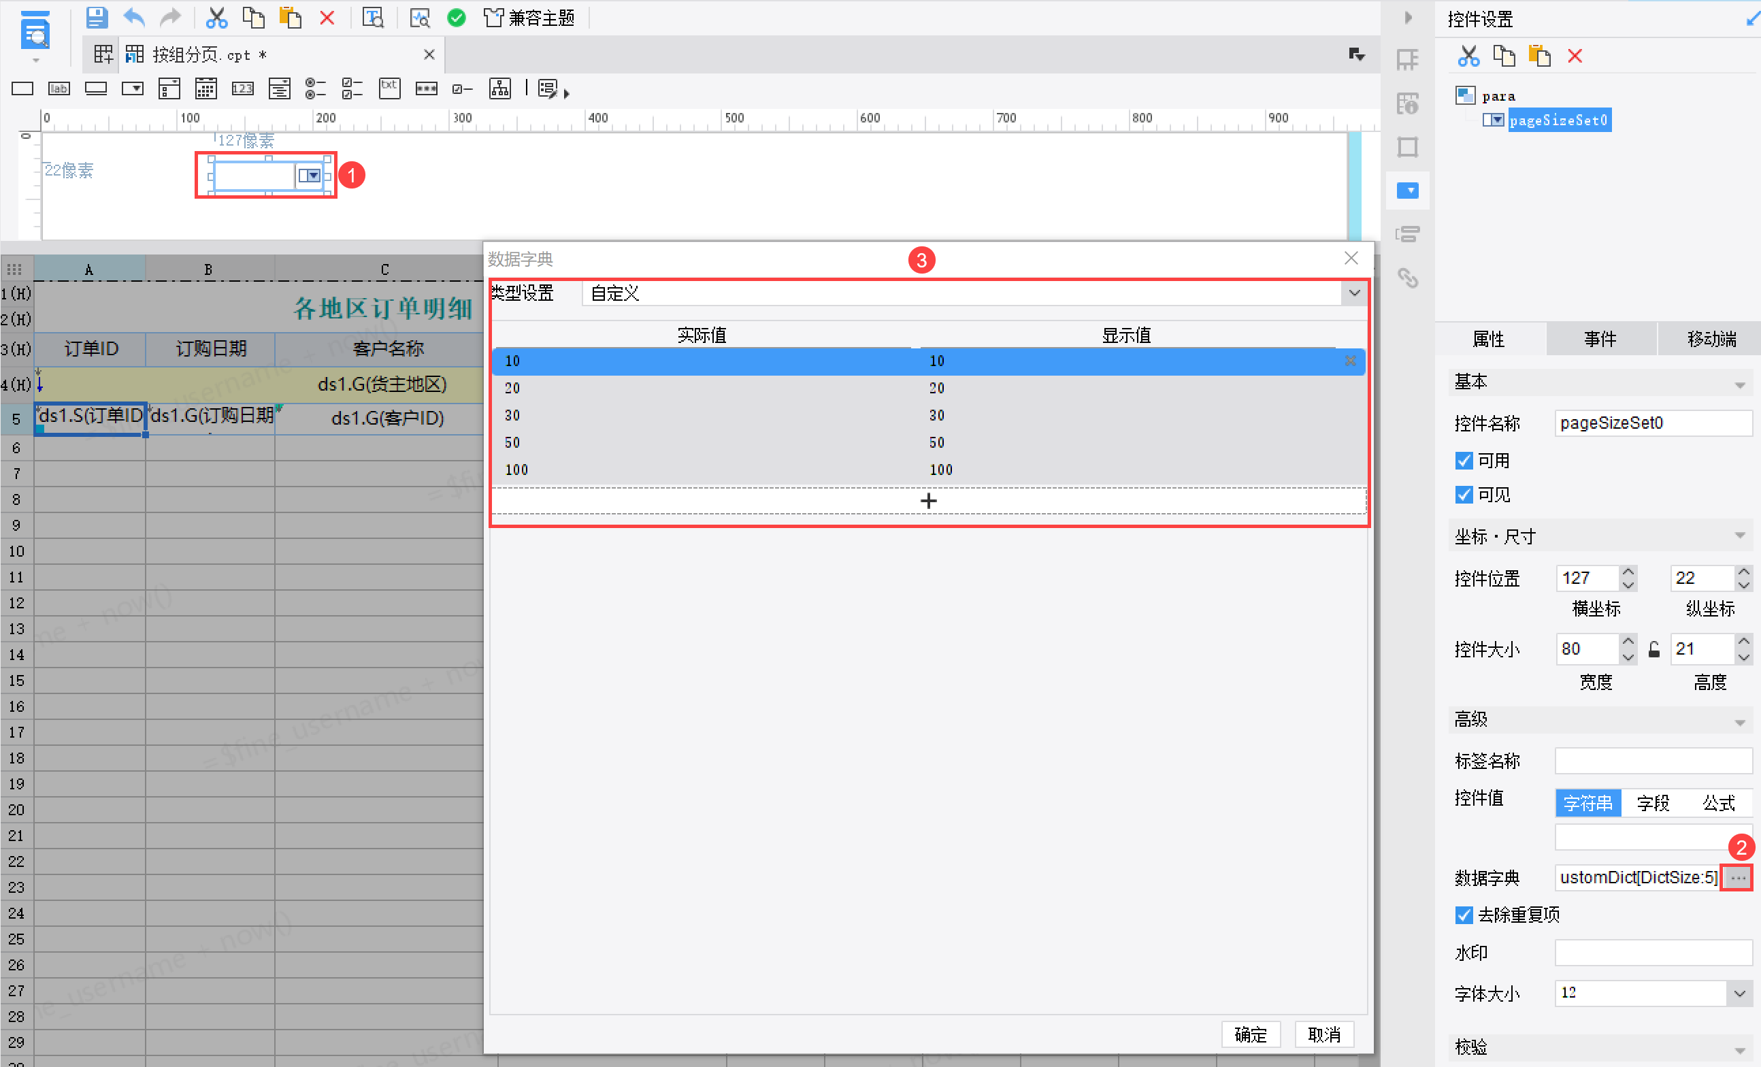Click the 确定 button
The height and width of the screenshot is (1067, 1761).
[1250, 1034]
